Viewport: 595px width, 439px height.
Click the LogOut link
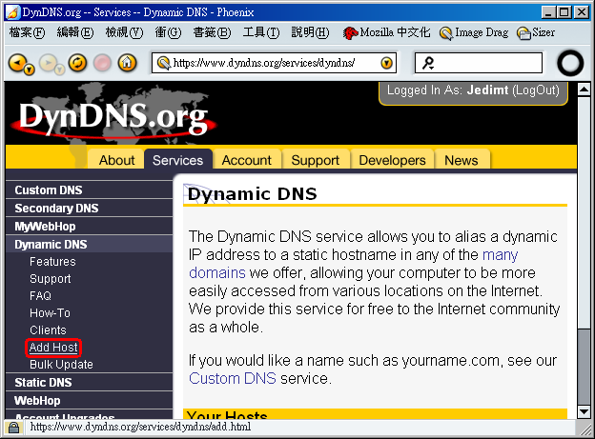click(536, 90)
